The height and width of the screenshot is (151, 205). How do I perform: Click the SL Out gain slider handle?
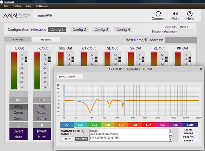pos(120,59)
